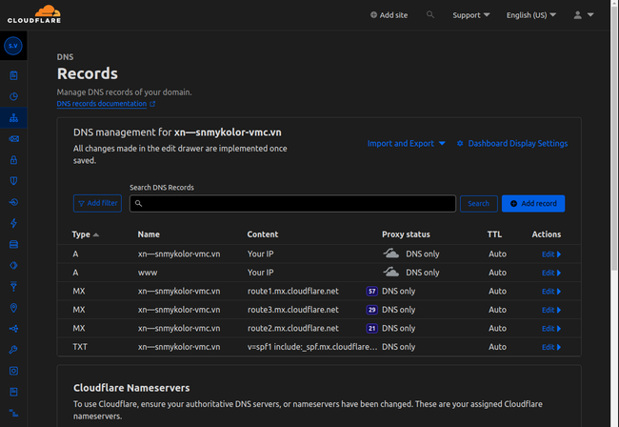Viewport: 619px width, 427px height.
Task: Click the www record name
Action: coord(148,273)
